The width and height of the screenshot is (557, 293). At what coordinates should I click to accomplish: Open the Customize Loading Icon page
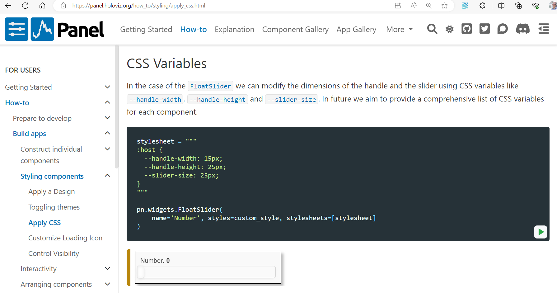coord(65,238)
